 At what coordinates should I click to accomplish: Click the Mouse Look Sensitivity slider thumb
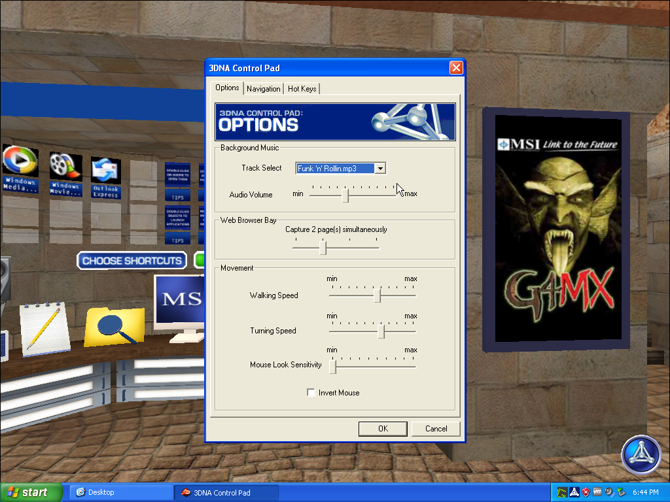click(333, 367)
